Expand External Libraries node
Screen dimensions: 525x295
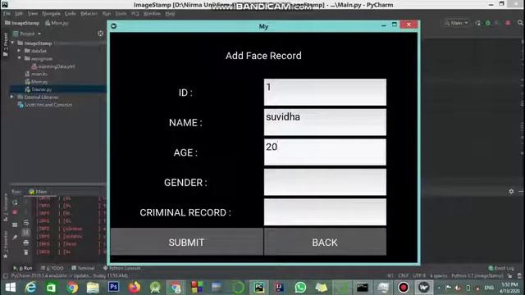click(12, 97)
